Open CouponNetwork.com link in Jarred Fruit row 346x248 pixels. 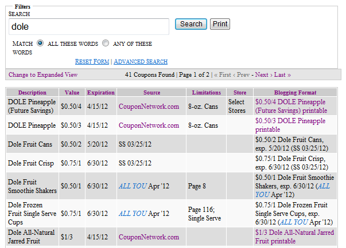click(x=149, y=237)
